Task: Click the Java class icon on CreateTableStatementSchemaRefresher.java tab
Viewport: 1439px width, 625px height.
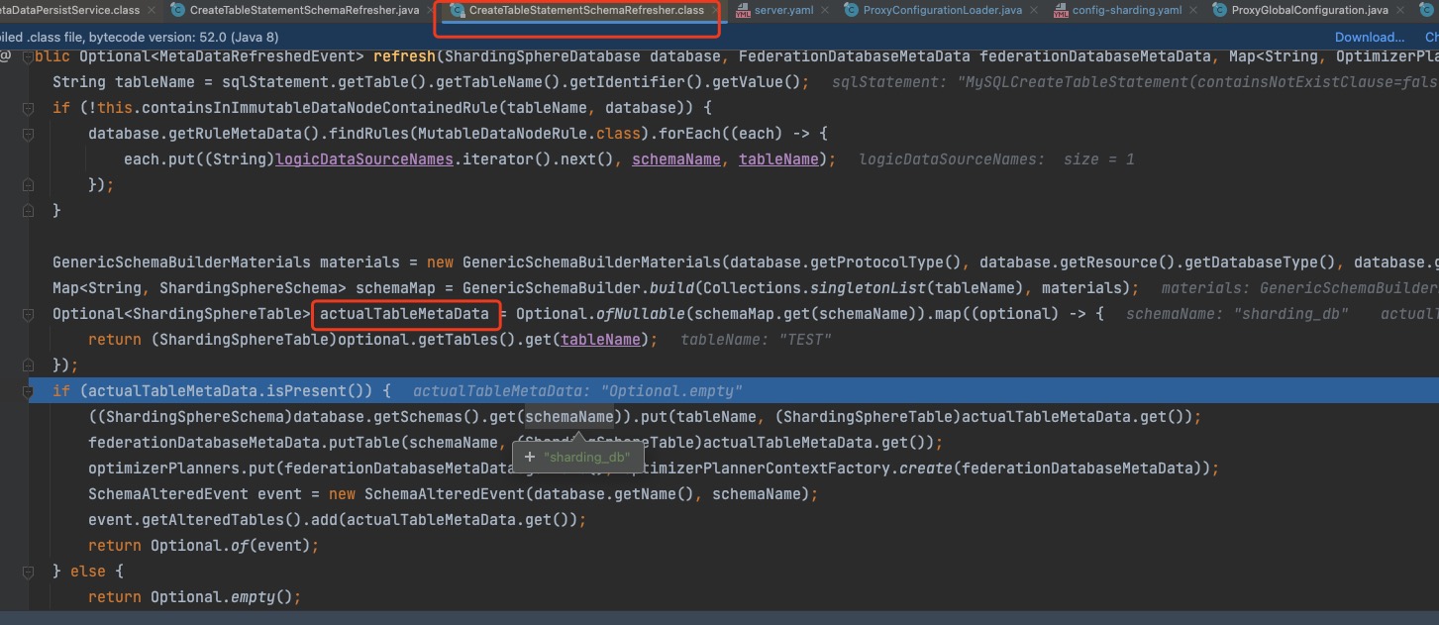Action: (178, 10)
